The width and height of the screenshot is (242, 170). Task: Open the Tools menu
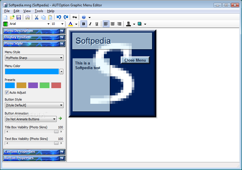click(39, 11)
